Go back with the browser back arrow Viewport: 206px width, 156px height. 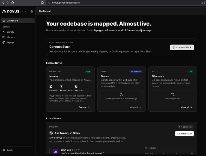3,3
